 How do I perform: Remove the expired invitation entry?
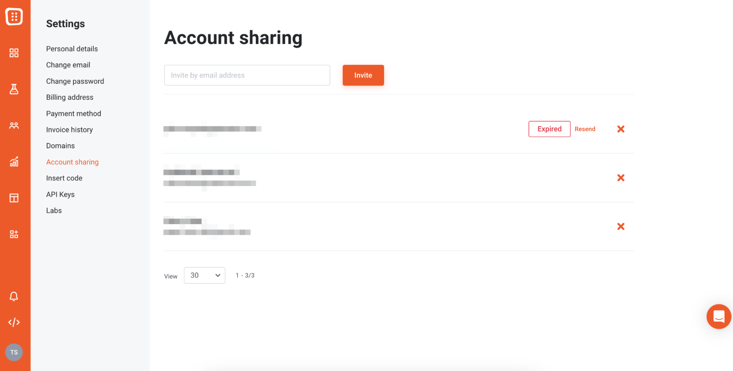621,129
